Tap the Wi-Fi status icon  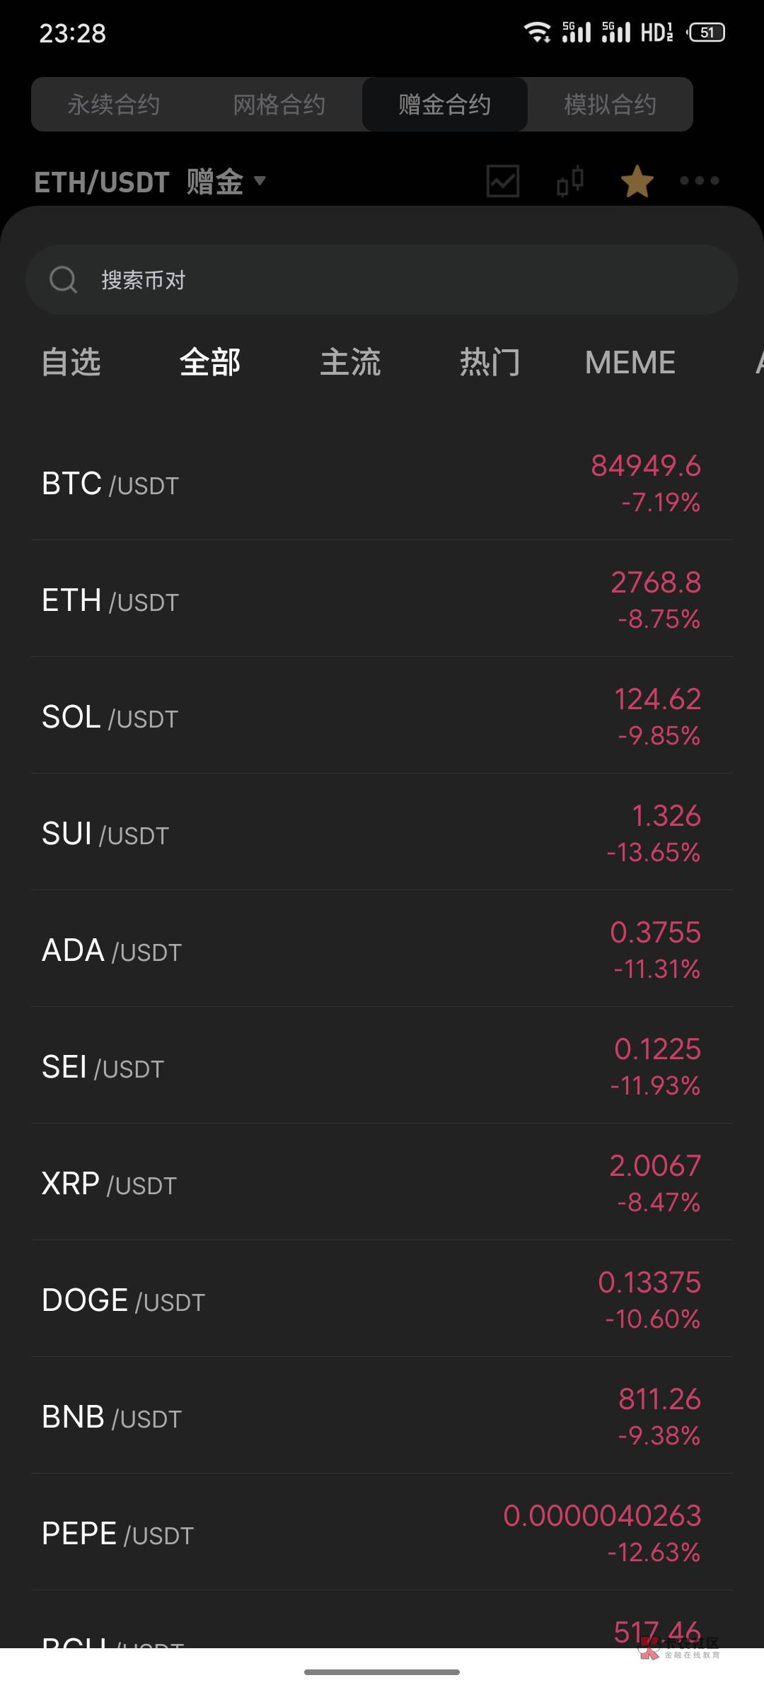(538, 33)
